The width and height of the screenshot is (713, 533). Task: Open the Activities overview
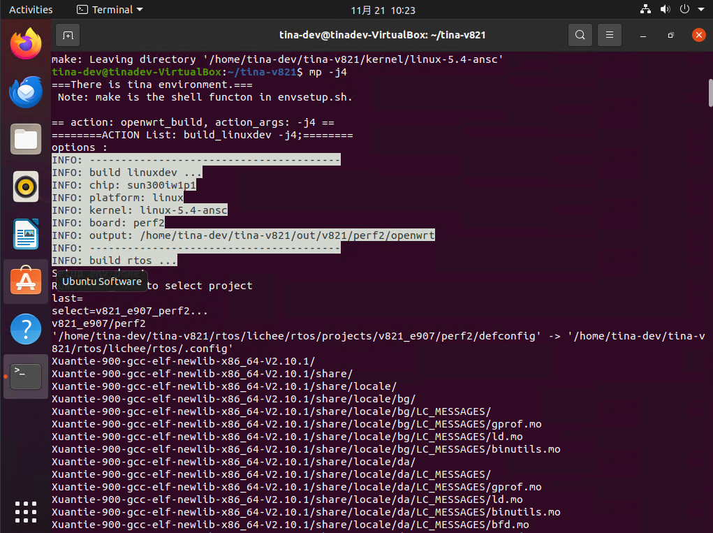31,10
